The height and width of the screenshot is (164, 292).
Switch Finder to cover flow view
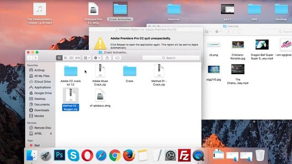point(78,58)
